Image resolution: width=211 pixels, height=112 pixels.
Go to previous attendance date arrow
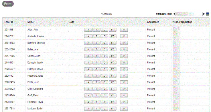174,14
